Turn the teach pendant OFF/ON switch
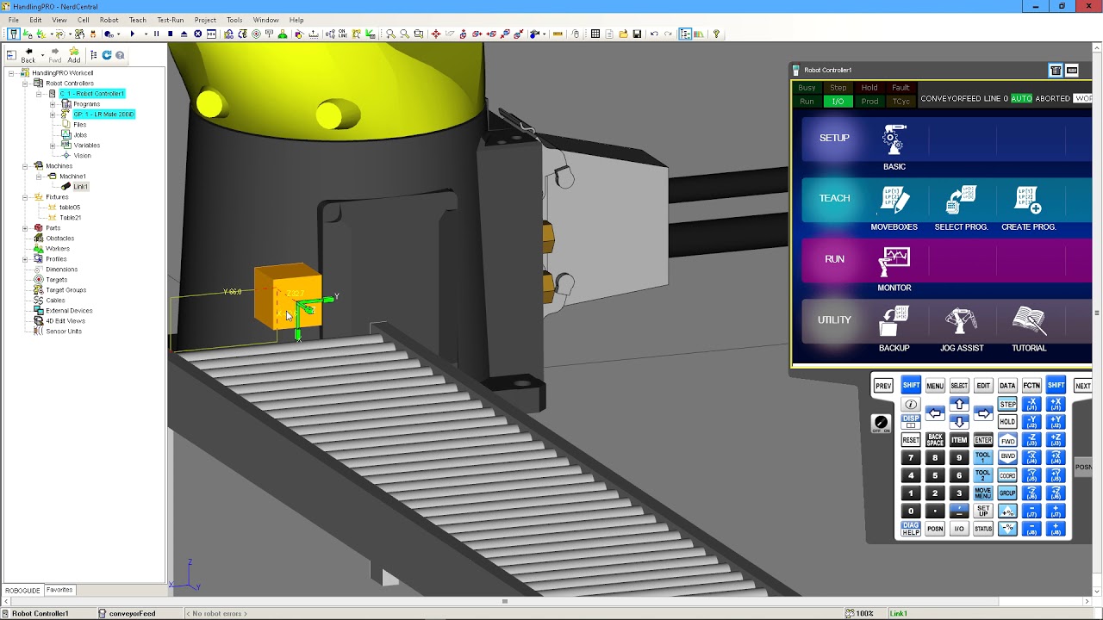 click(881, 424)
